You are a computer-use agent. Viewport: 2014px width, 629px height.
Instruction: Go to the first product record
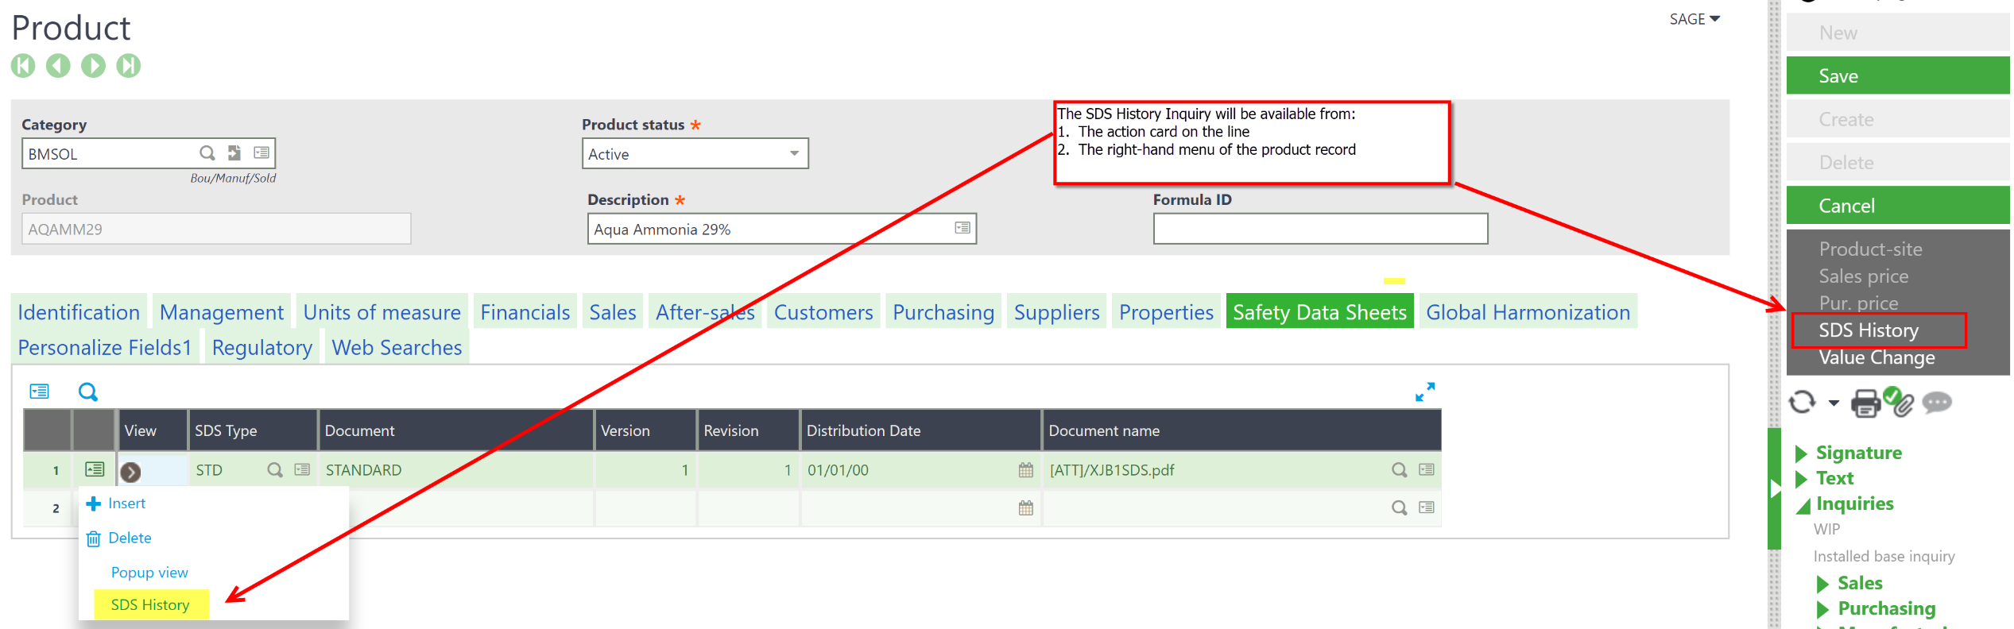[23, 66]
